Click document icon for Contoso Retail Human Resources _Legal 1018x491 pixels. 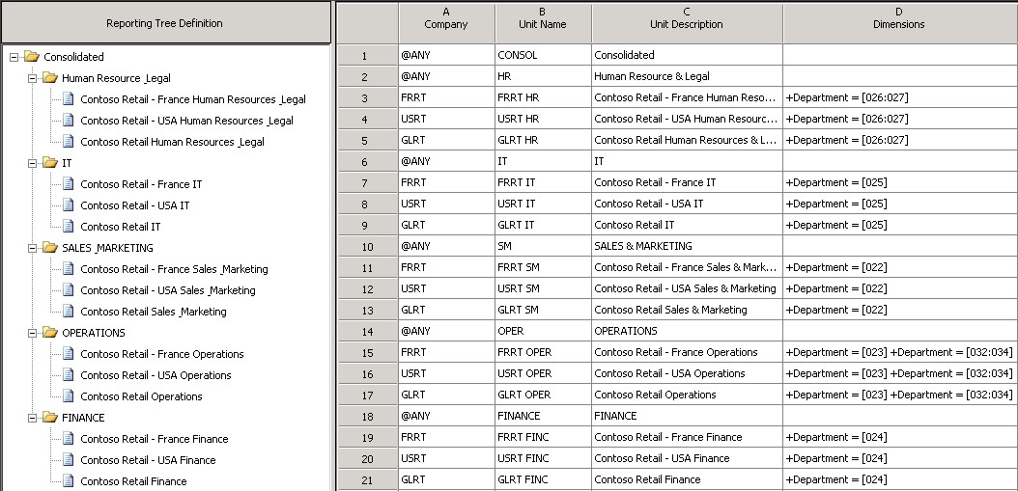pyautogui.click(x=69, y=142)
